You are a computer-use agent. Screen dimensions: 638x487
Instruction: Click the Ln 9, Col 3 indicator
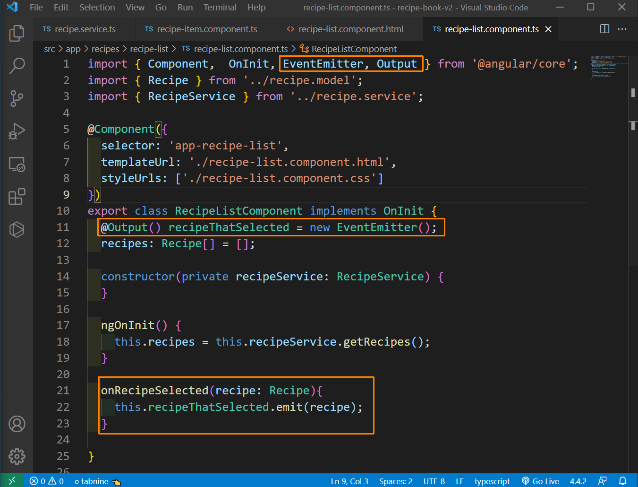point(349,481)
